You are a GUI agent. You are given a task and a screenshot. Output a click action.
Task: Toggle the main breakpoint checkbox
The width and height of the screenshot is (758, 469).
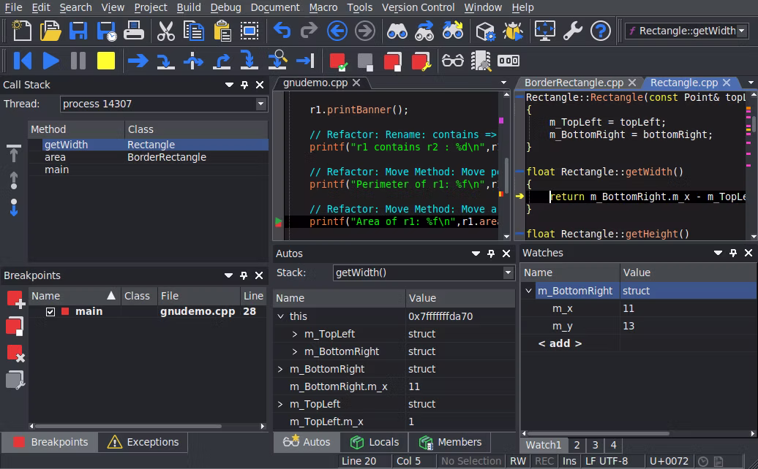(x=50, y=312)
